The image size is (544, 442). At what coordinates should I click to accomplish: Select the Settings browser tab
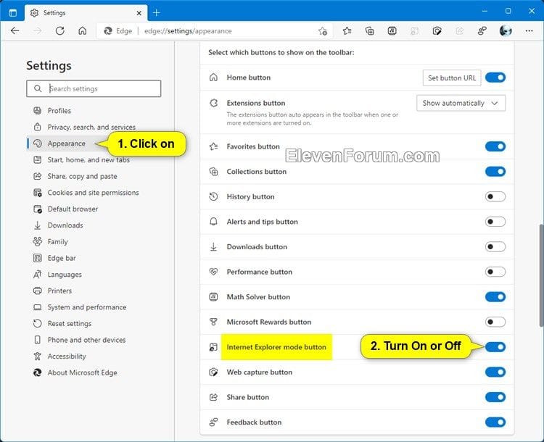(86, 13)
